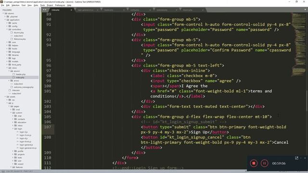Click the hooks folder icon
Image resolution: width=308 pixels, height=173 pixels.
[x=10, y=49]
